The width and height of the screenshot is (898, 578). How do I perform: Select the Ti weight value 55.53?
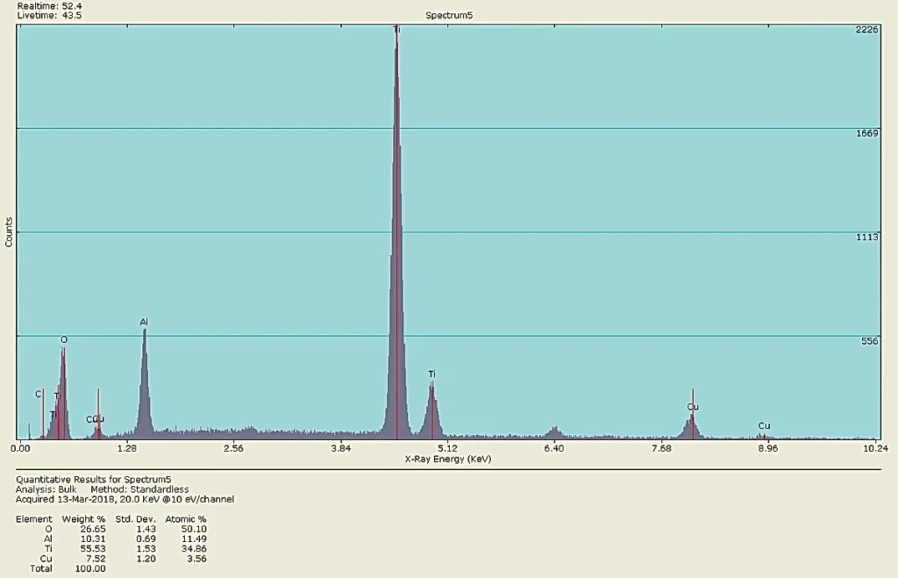click(x=93, y=549)
